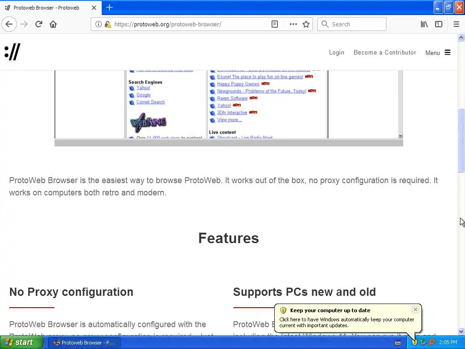
Task: Close the Windows update balloon
Action: [x=415, y=309]
